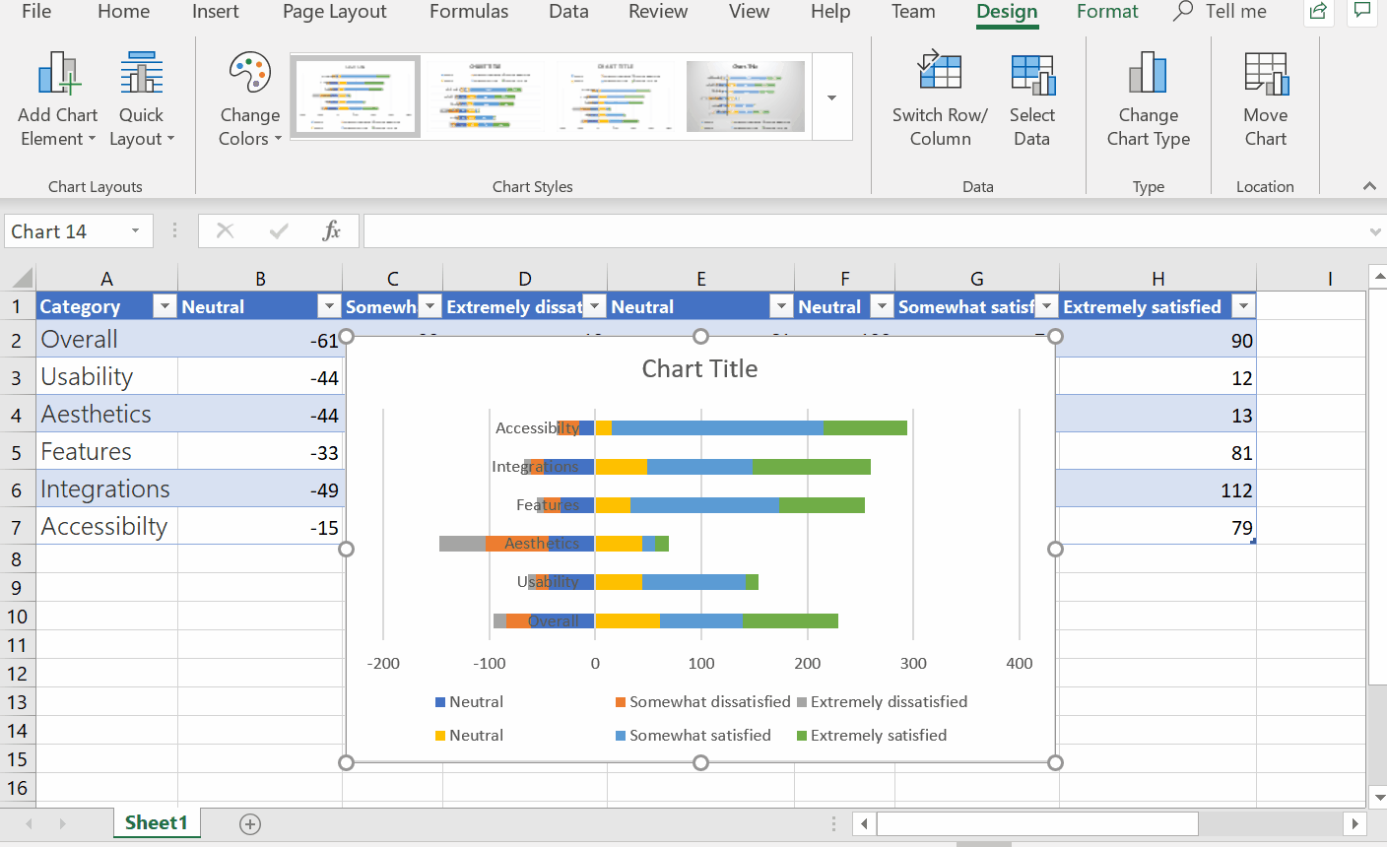The width and height of the screenshot is (1387, 847).
Task: Select the column I header
Action: pyautogui.click(x=1330, y=278)
